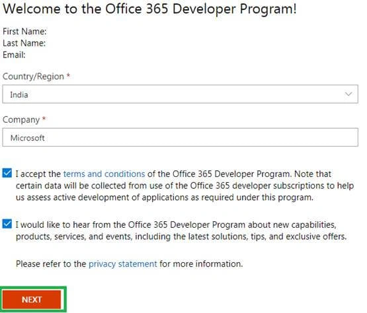The height and width of the screenshot is (313, 367).
Task: Open the privacy statement link
Action: click(123, 264)
